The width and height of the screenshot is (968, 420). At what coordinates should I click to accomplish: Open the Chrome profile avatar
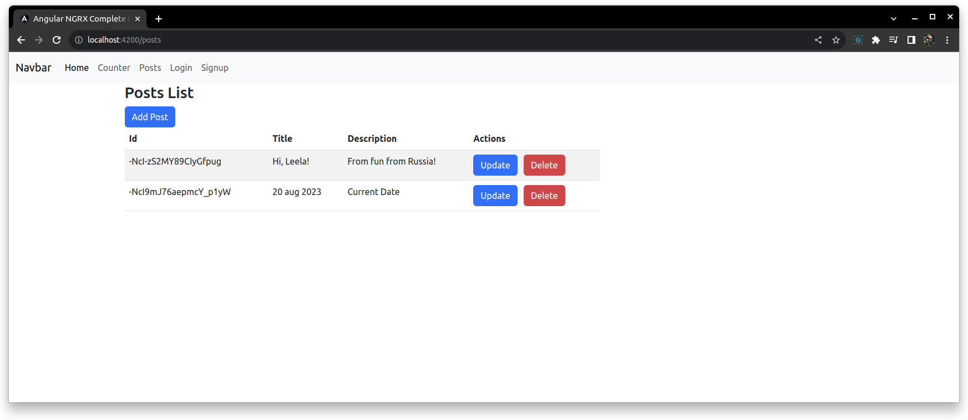tap(929, 40)
